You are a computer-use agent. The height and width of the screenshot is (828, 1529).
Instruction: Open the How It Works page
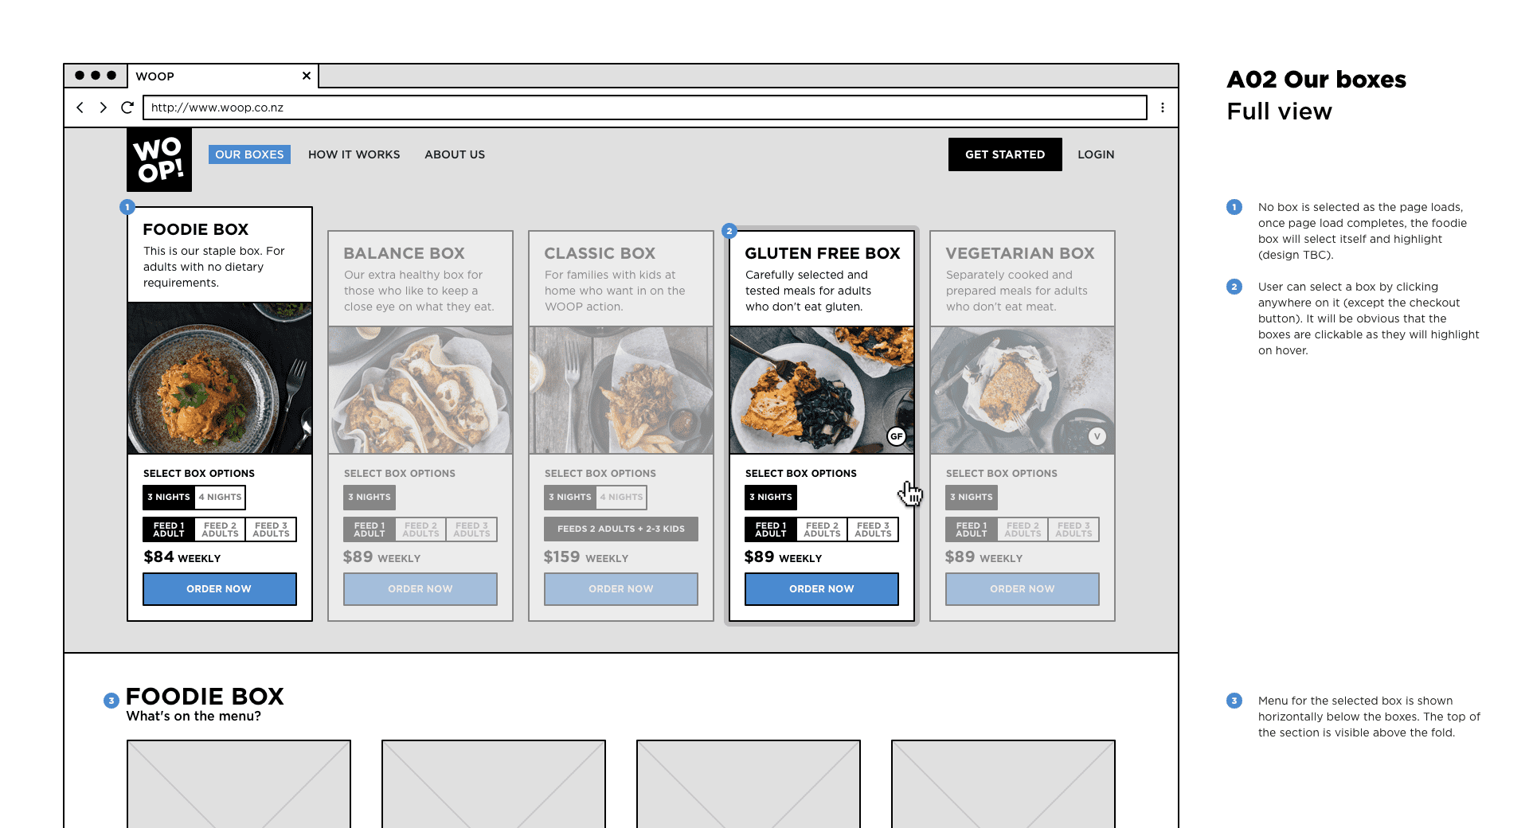pos(354,154)
